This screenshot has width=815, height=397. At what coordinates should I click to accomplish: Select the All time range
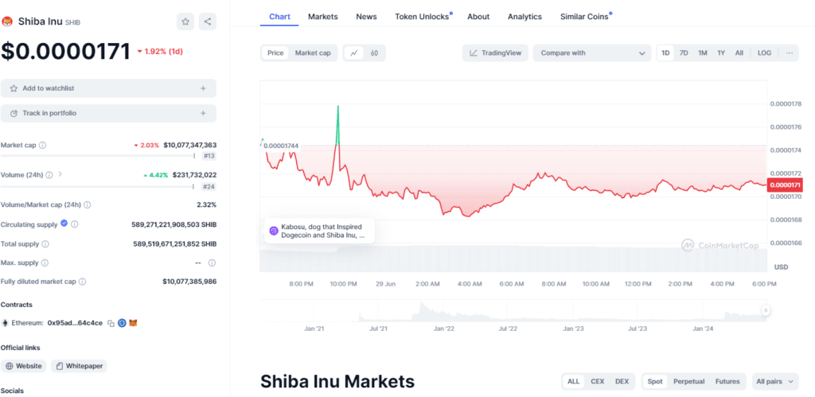(739, 53)
